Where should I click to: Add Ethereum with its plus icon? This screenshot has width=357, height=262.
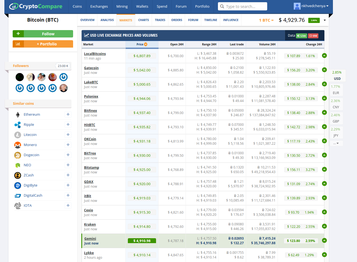point(68,114)
